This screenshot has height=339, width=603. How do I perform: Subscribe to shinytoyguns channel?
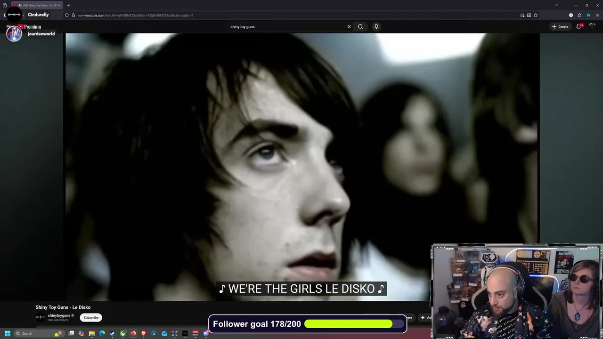[x=91, y=317]
